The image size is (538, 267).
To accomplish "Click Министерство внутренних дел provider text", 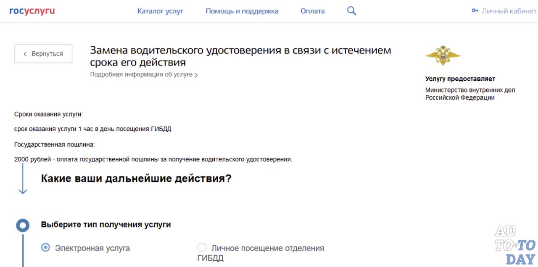I will tap(469, 94).
